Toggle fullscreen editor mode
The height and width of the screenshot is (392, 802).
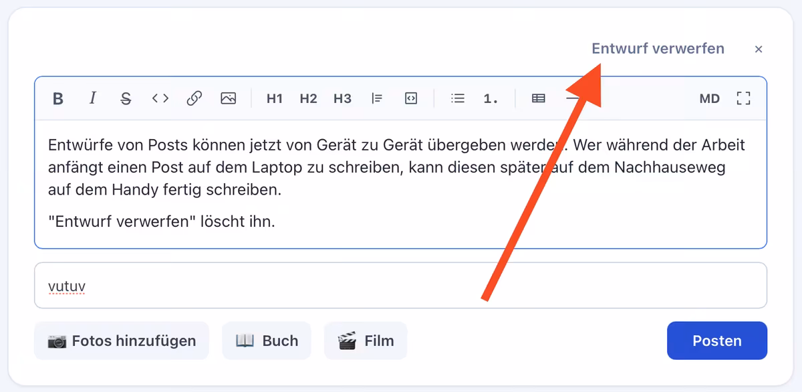point(743,98)
